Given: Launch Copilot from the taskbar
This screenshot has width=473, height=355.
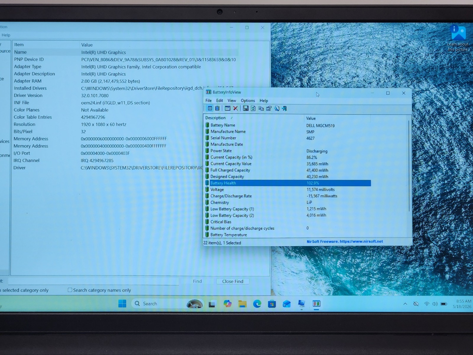Looking at the screenshot, I should [227, 304].
